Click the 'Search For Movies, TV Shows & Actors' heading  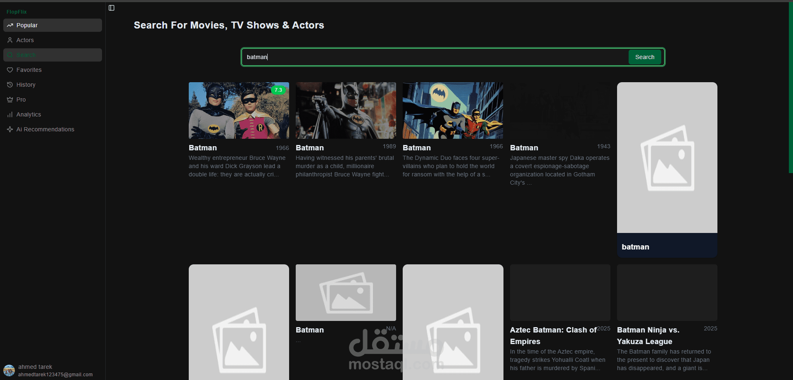(229, 25)
